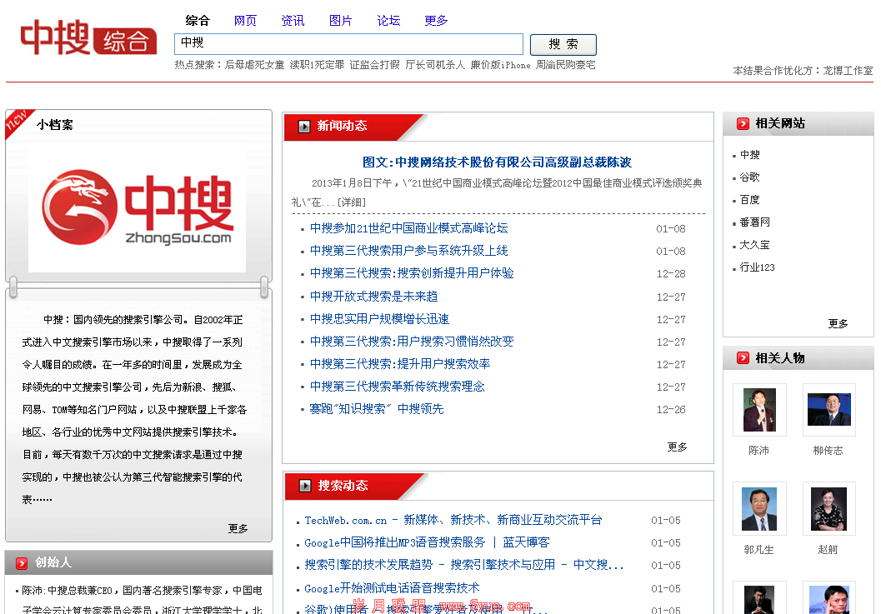The image size is (881, 614).
Task: Open news 中搜第三代搜索:搜索创新提升用户体验
Action: (x=412, y=273)
